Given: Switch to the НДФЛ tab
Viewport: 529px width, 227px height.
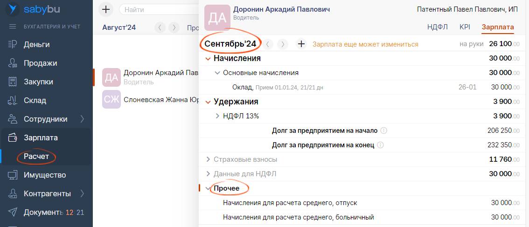Looking at the screenshot, I should tap(437, 27).
